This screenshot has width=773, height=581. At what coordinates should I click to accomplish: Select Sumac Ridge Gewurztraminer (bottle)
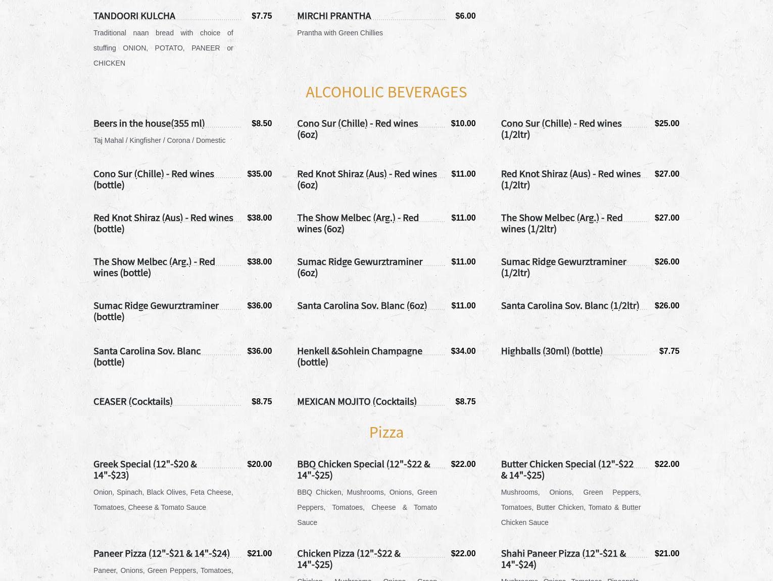click(x=156, y=311)
